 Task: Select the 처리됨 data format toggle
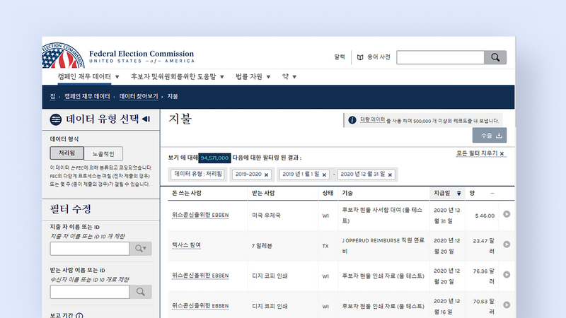[x=67, y=153]
